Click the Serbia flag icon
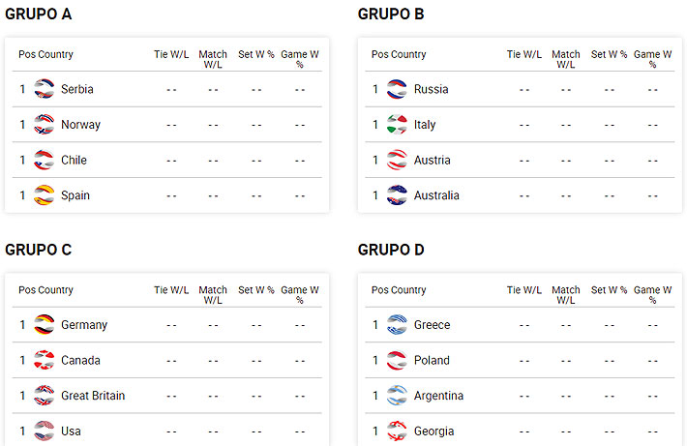The image size is (687, 446). click(44, 89)
